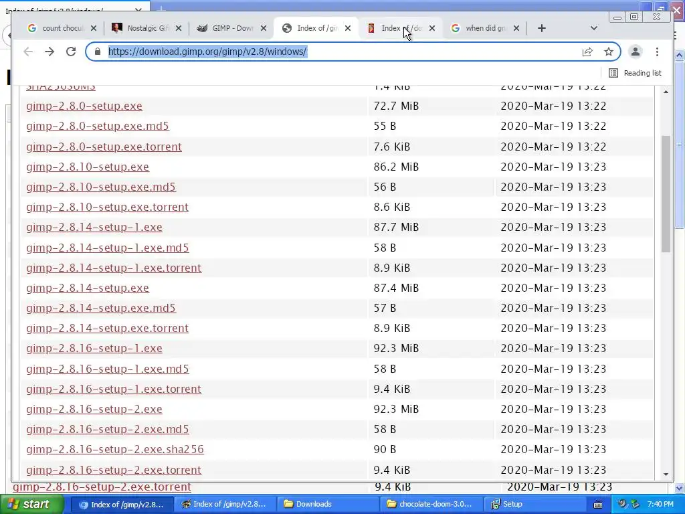The width and height of the screenshot is (685, 514).
Task: Close the active Index of /gimp tab
Action: point(348,28)
